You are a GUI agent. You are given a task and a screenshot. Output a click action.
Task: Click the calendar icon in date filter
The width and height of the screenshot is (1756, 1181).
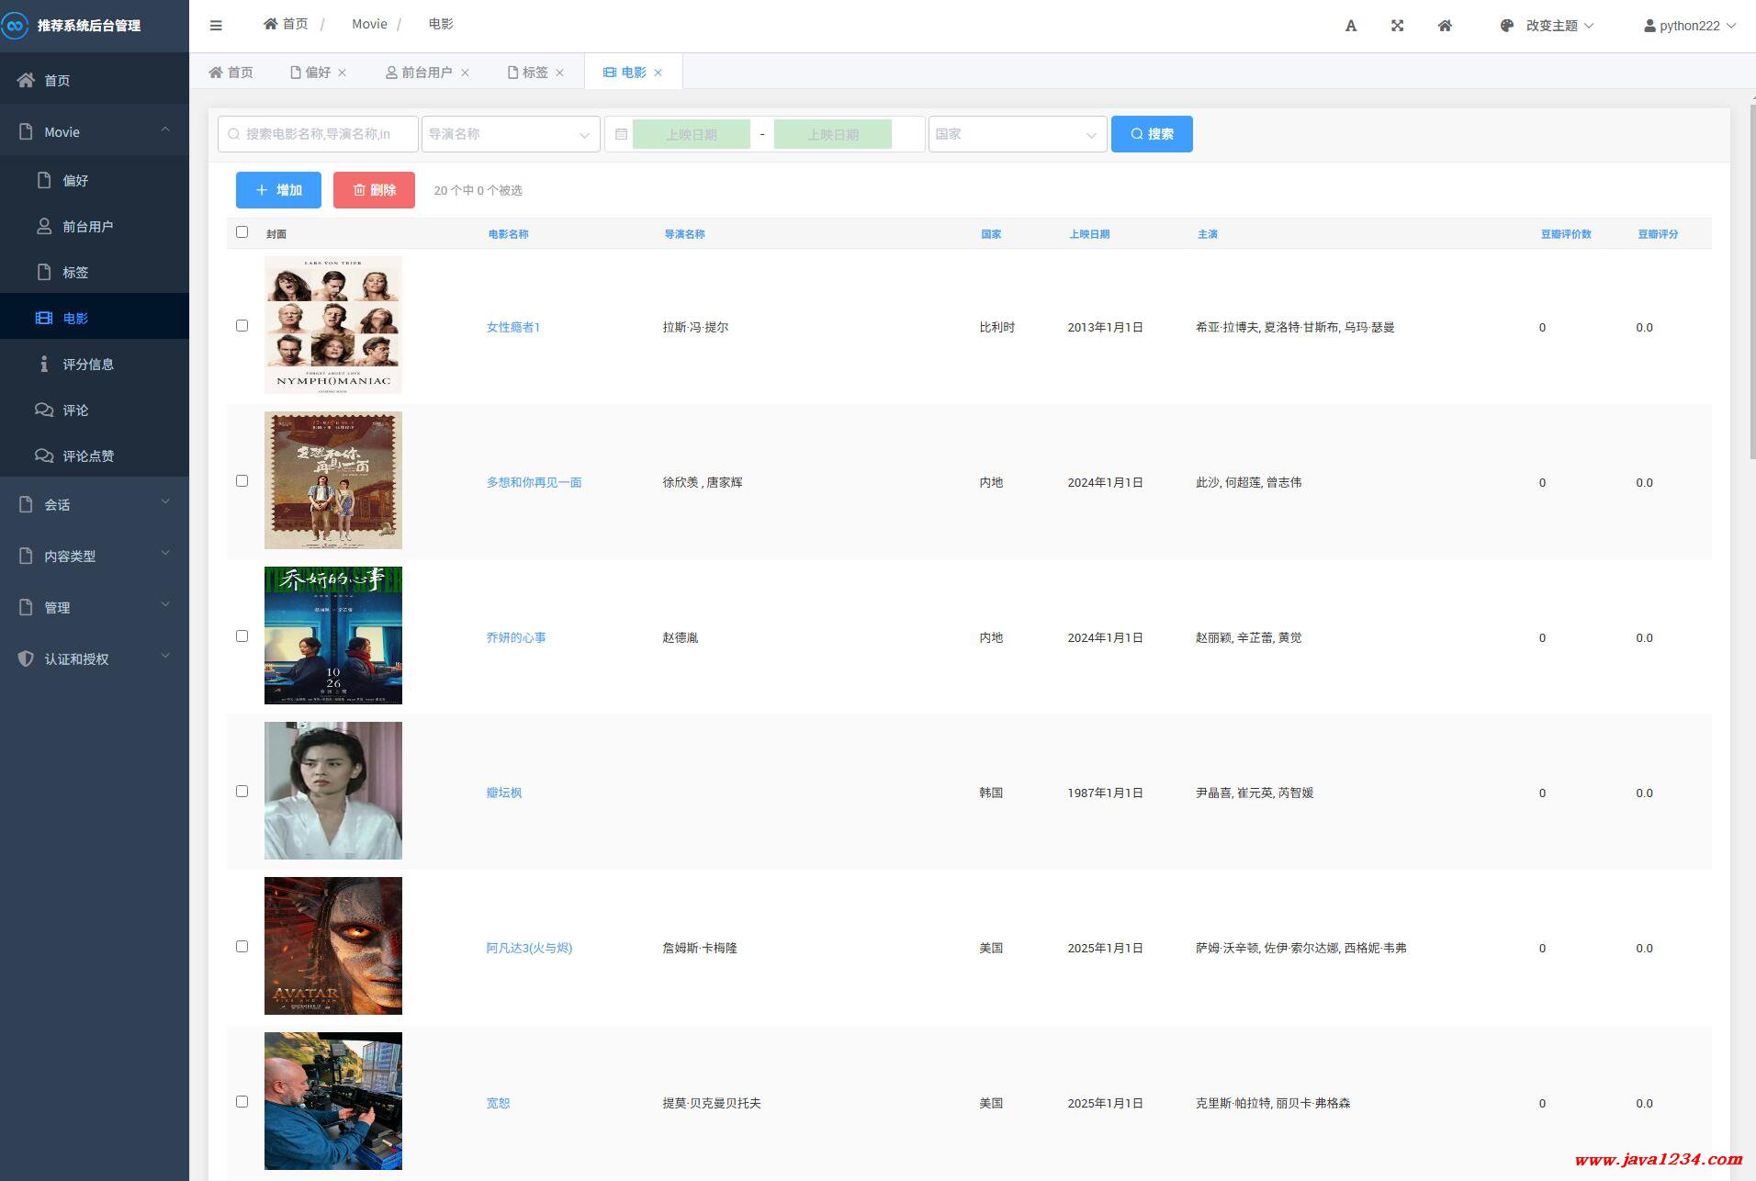[x=621, y=134]
